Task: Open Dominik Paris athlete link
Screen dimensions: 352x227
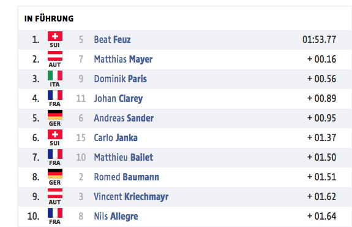Action: pyautogui.click(x=121, y=79)
